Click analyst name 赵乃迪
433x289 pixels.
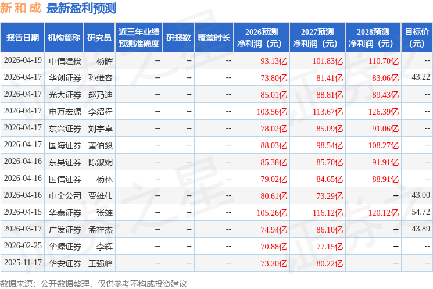pyautogui.click(x=101, y=94)
